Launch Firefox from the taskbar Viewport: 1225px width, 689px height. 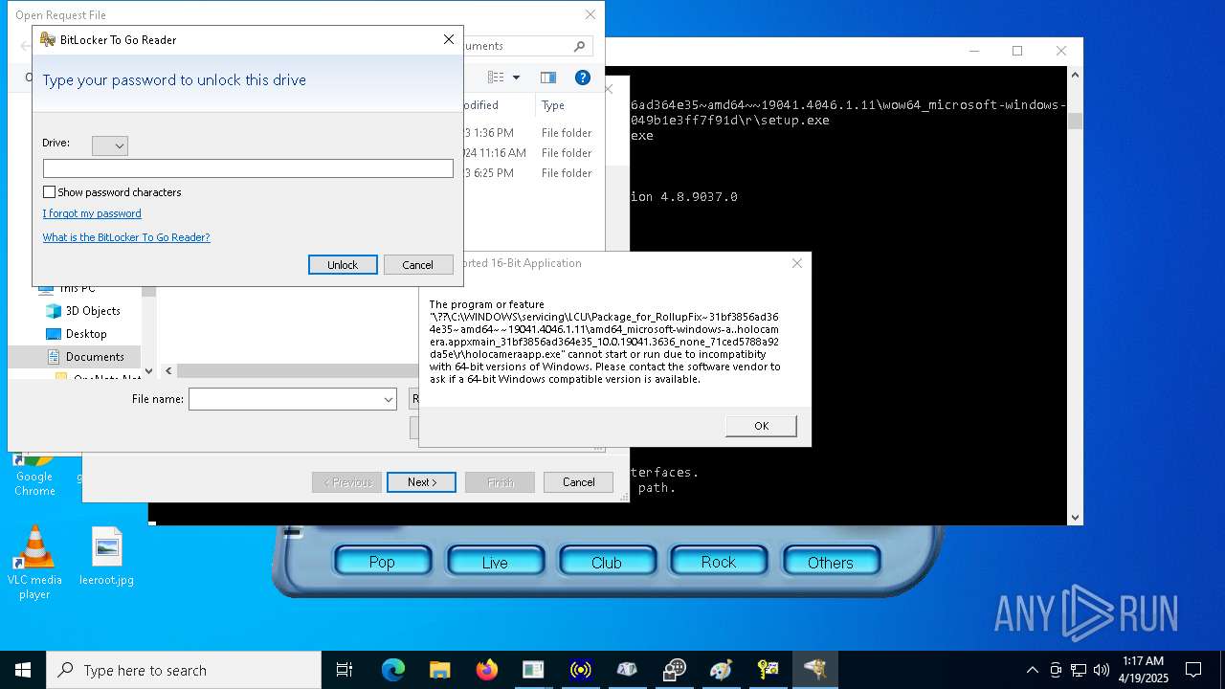coord(487,670)
